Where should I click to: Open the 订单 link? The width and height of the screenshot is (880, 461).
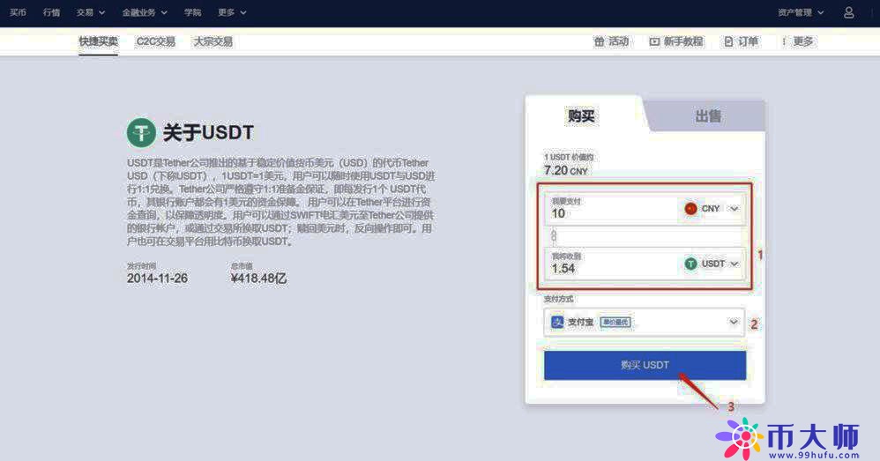748,41
